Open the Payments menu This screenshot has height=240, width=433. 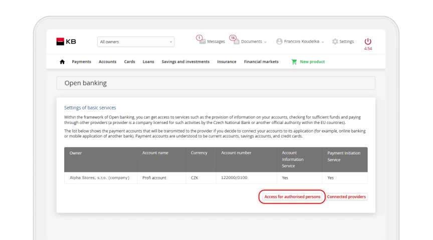click(81, 61)
